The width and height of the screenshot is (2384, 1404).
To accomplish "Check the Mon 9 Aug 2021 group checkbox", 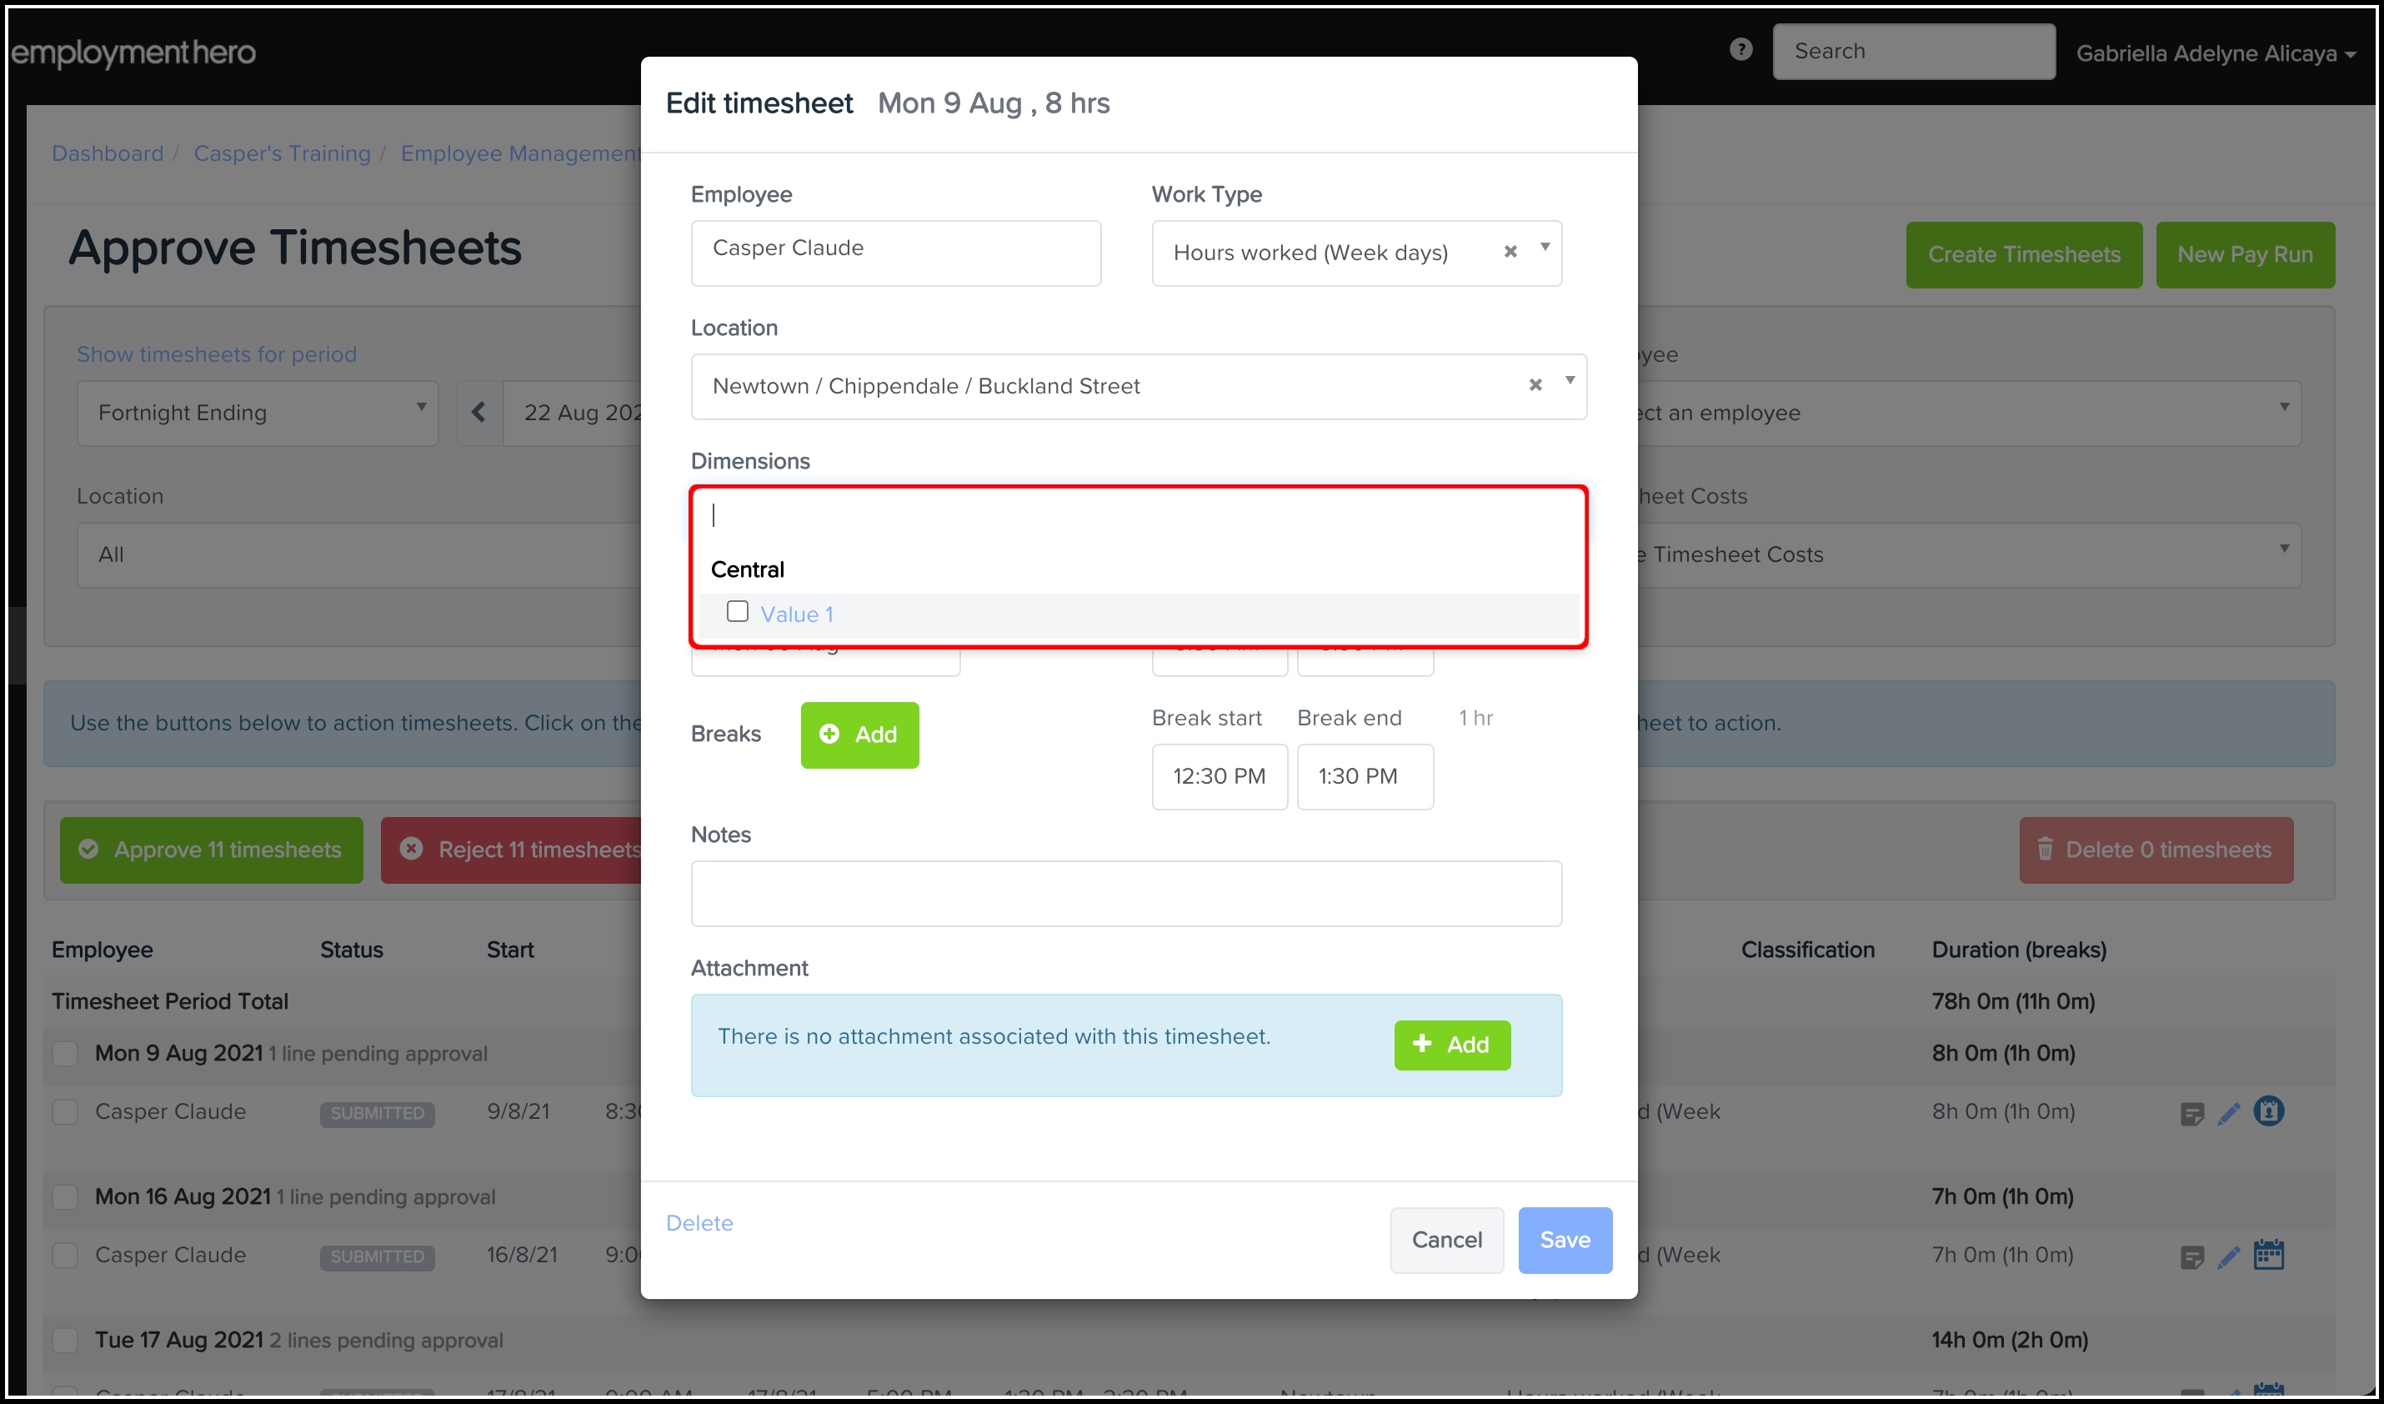I will coord(65,1053).
